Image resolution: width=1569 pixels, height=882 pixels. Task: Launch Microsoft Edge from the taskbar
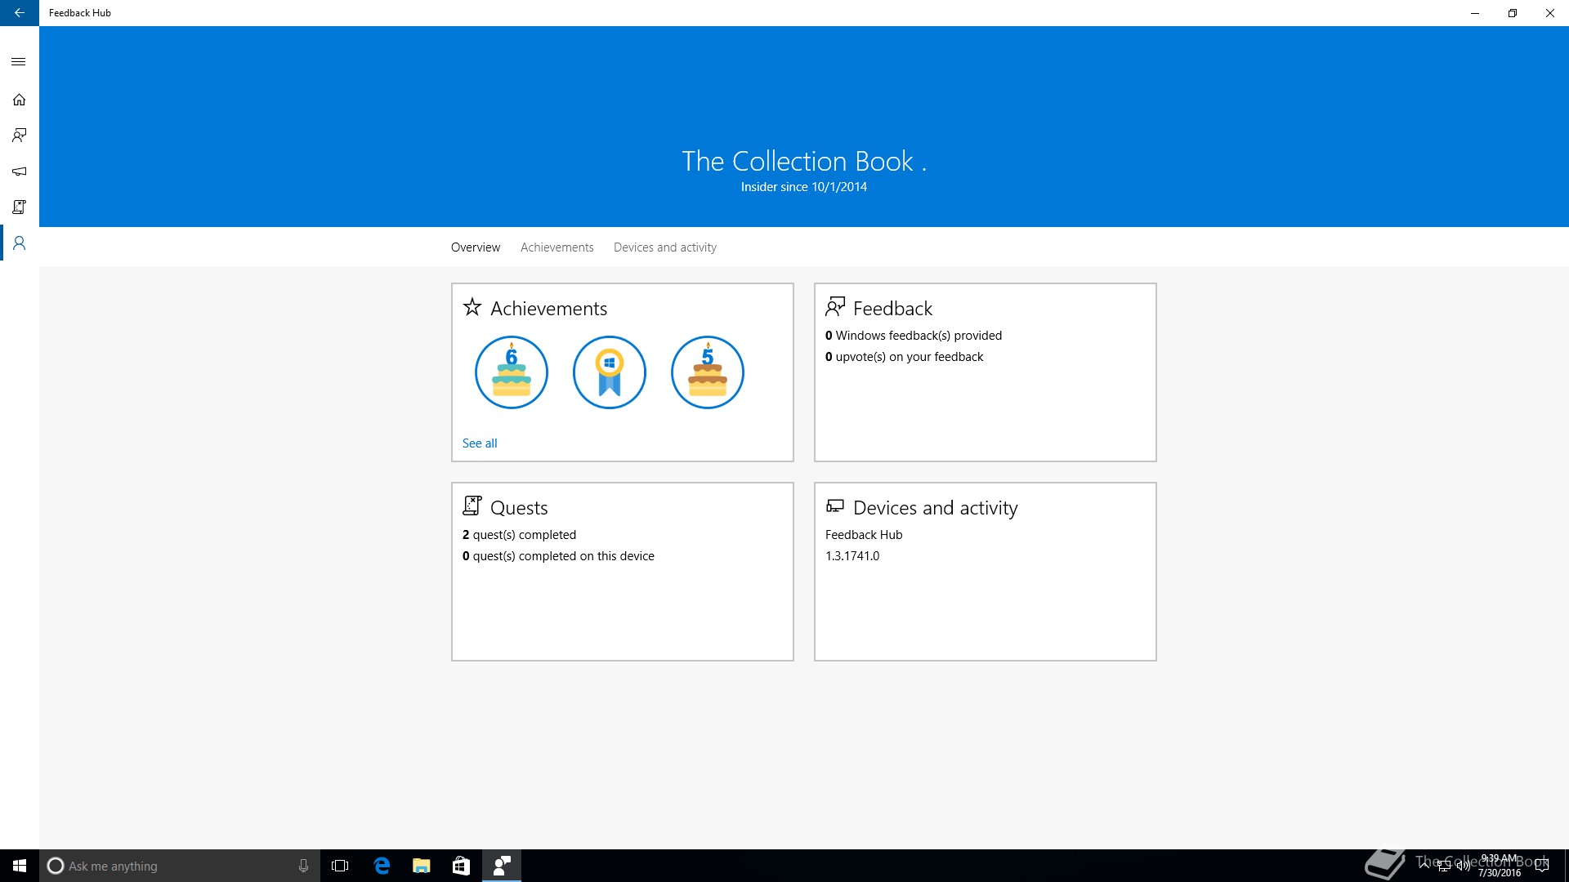tap(382, 866)
